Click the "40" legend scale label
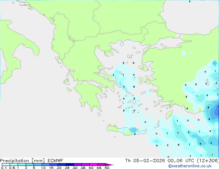Image resolution: width=219 pixels, height=169 pixels. [x=91, y=168]
